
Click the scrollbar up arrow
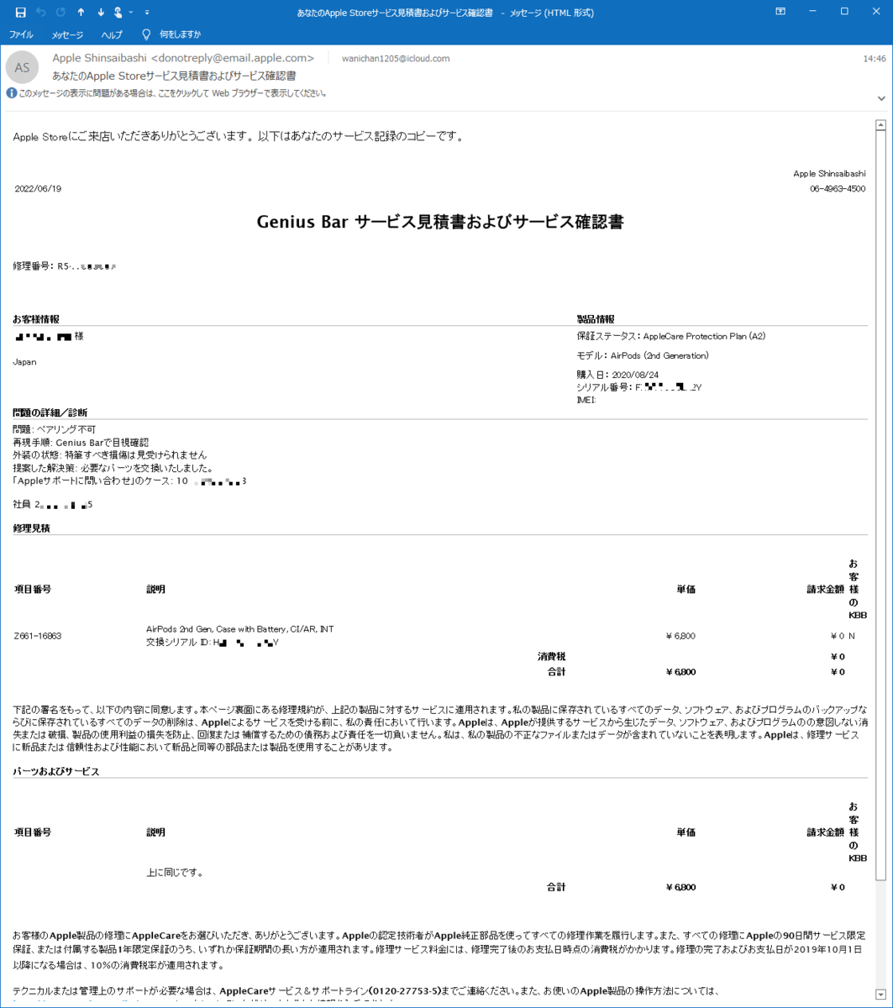[881, 126]
